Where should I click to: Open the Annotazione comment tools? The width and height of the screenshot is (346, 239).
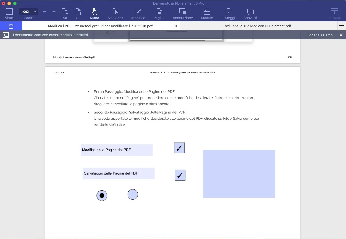(x=183, y=14)
